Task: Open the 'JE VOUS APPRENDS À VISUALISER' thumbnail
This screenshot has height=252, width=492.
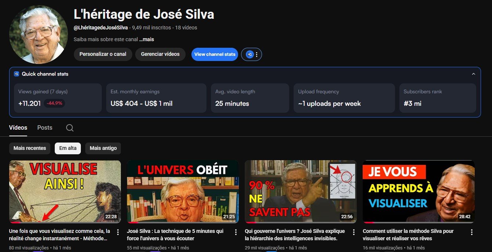Action: coord(419,191)
